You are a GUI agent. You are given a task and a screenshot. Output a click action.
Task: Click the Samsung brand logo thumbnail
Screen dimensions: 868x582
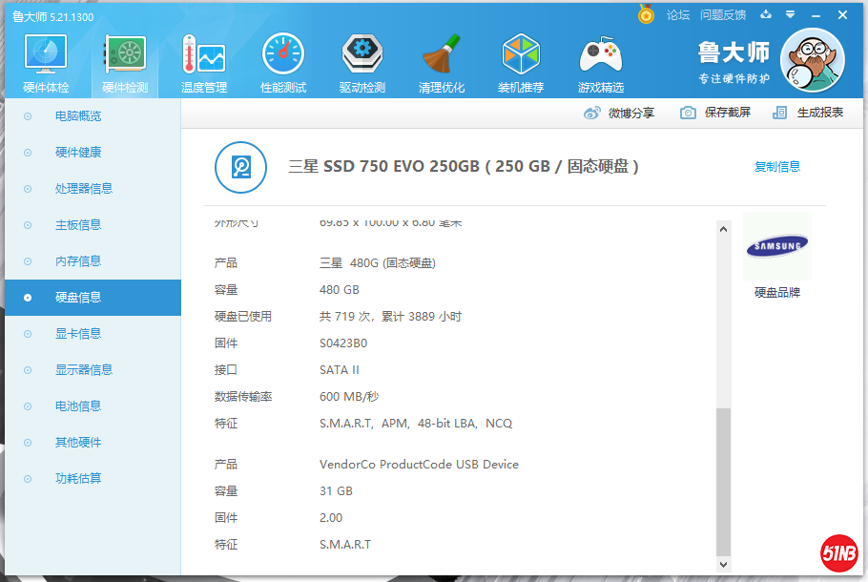point(776,247)
